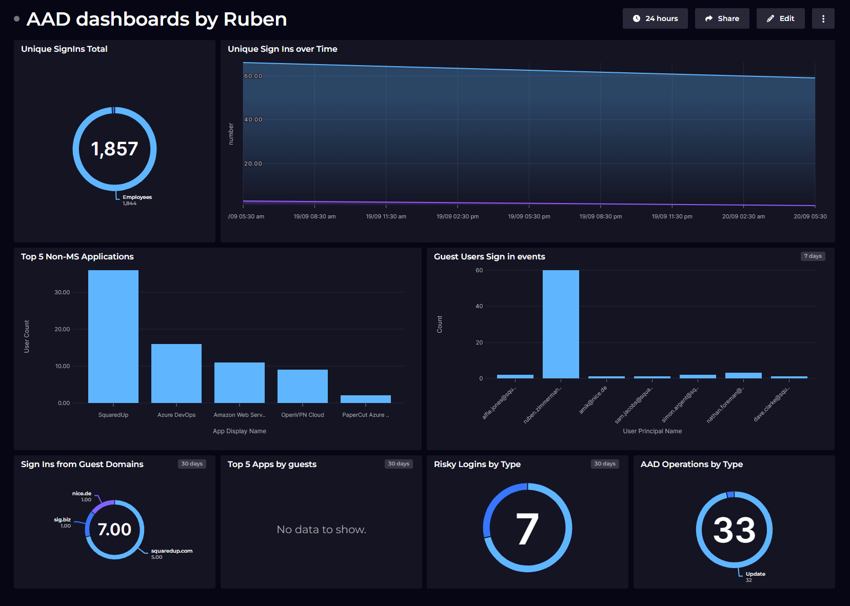Click the 1,857 Unique SignIns donut chart

114,149
